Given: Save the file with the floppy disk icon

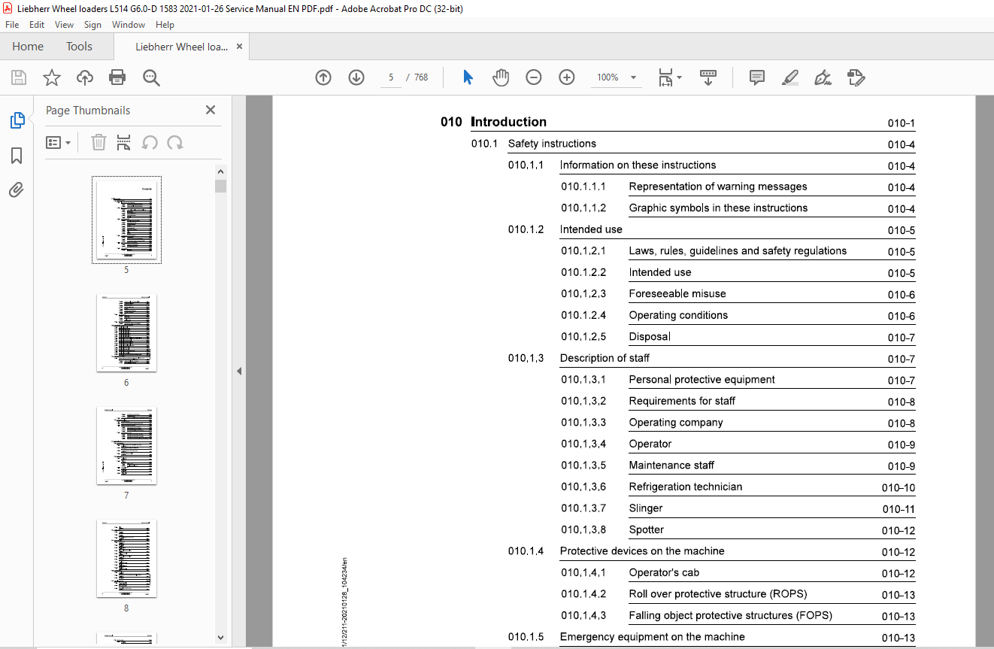Looking at the screenshot, I should [x=19, y=77].
